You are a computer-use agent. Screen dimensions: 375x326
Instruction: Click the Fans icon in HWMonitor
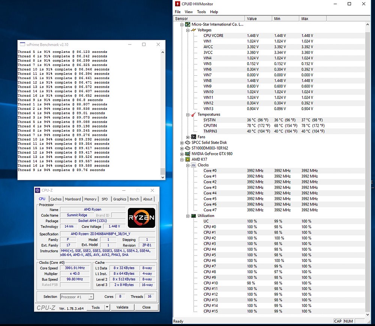(x=194, y=137)
